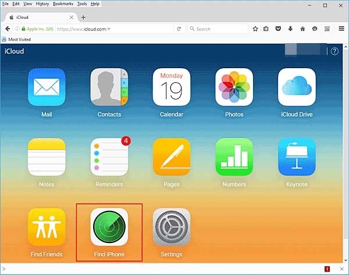This screenshot has height=275, width=349.
Task: Open the Find Friends app
Action: [x=47, y=227]
